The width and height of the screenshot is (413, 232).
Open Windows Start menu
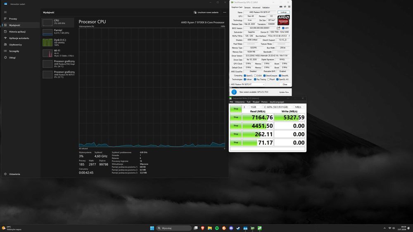(x=152, y=228)
